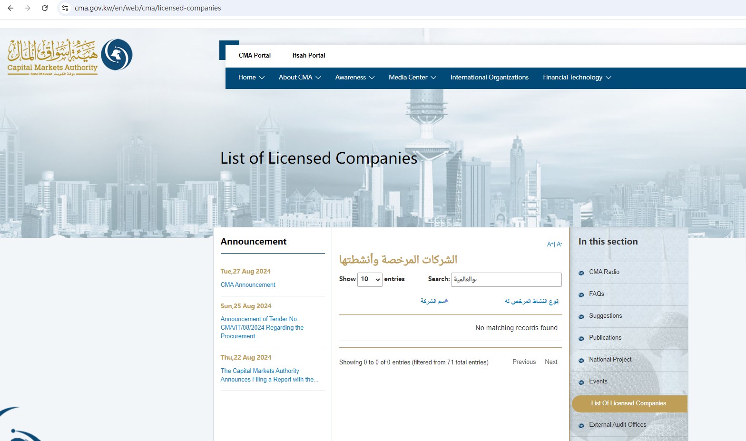Open the Events section link

point(598,381)
